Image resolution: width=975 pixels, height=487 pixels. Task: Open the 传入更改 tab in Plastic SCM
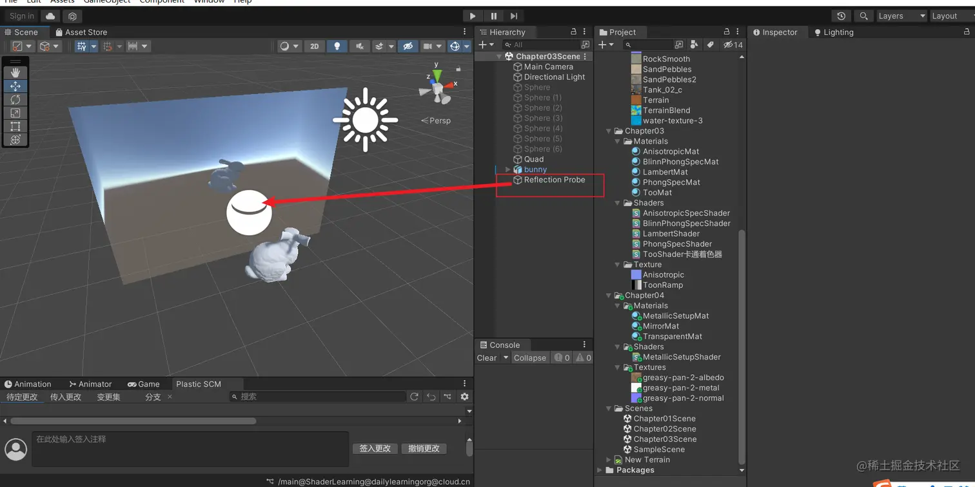pos(66,397)
